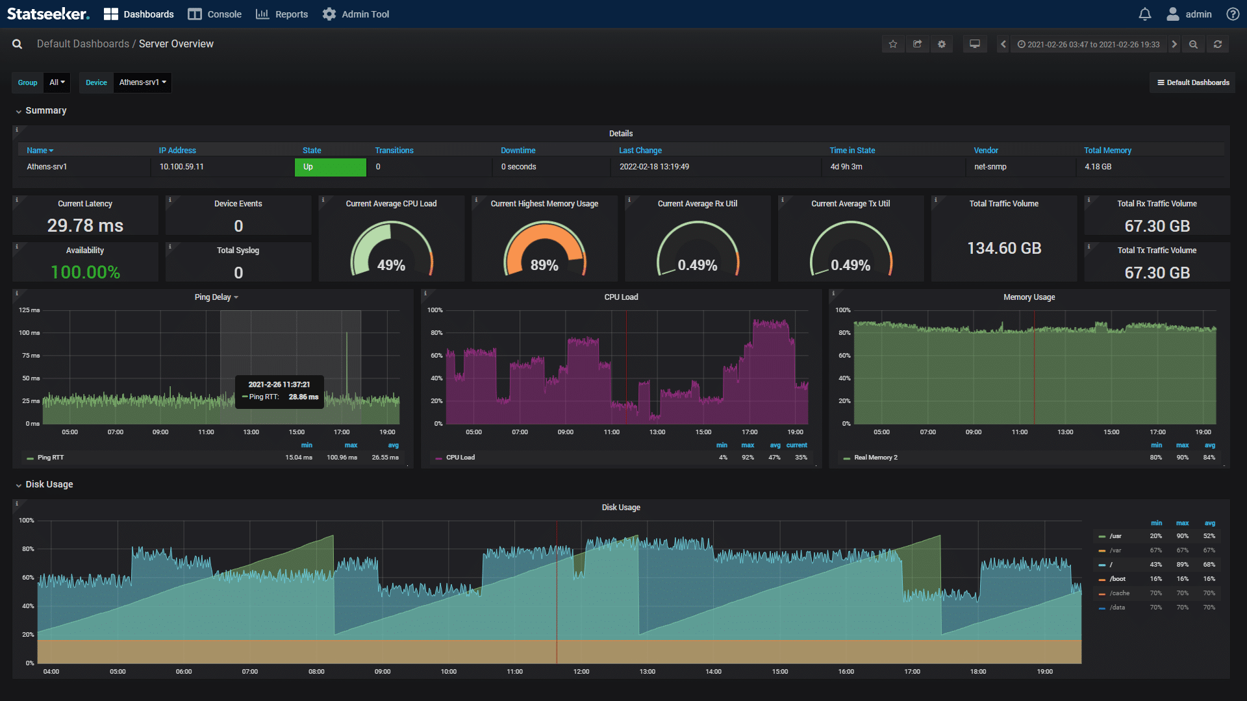Image resolution: width=1247 pixels, height=701 pixels.
Task: Open dashboard settings gear icon
Action: [x=942, y=44]
